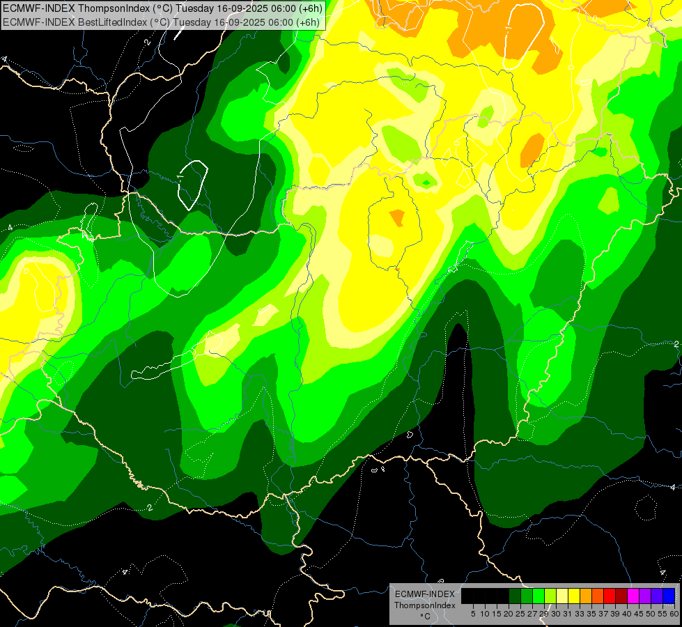Select the magenta 40–45 legend swatch
The width and height of the screenshot is (682, 627).
(x=633, y=596)
